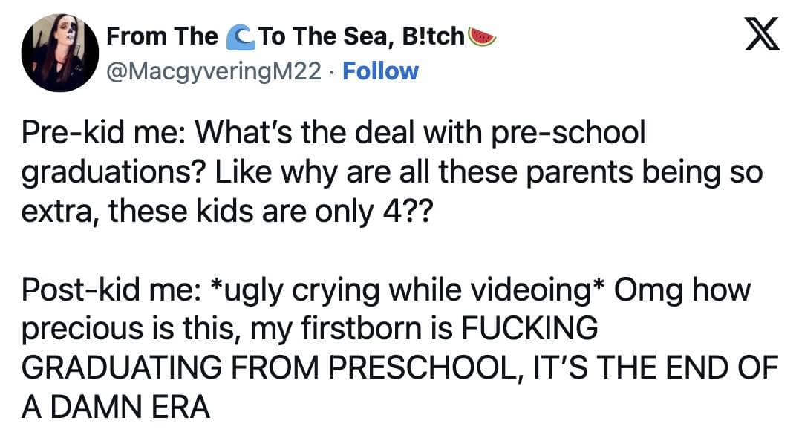Open the user's profile avatar photo

[61, 53]
